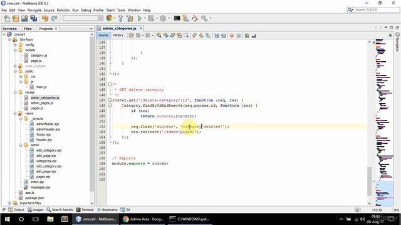
Task: Select messages.ejs in the views folder
Action: (40, 187)
